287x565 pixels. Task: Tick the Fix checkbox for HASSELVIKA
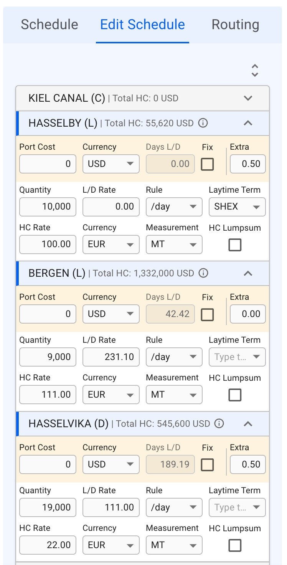click(x=208, y=465)
